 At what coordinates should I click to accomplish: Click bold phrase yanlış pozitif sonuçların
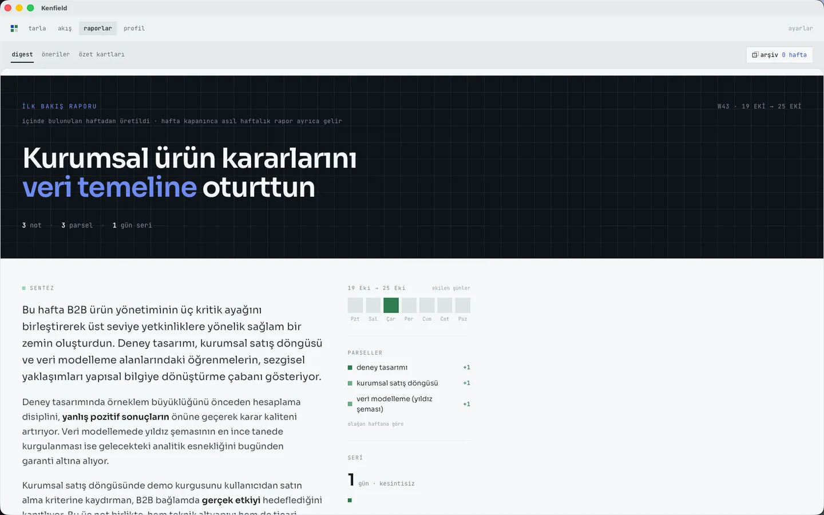pos(116,417)
